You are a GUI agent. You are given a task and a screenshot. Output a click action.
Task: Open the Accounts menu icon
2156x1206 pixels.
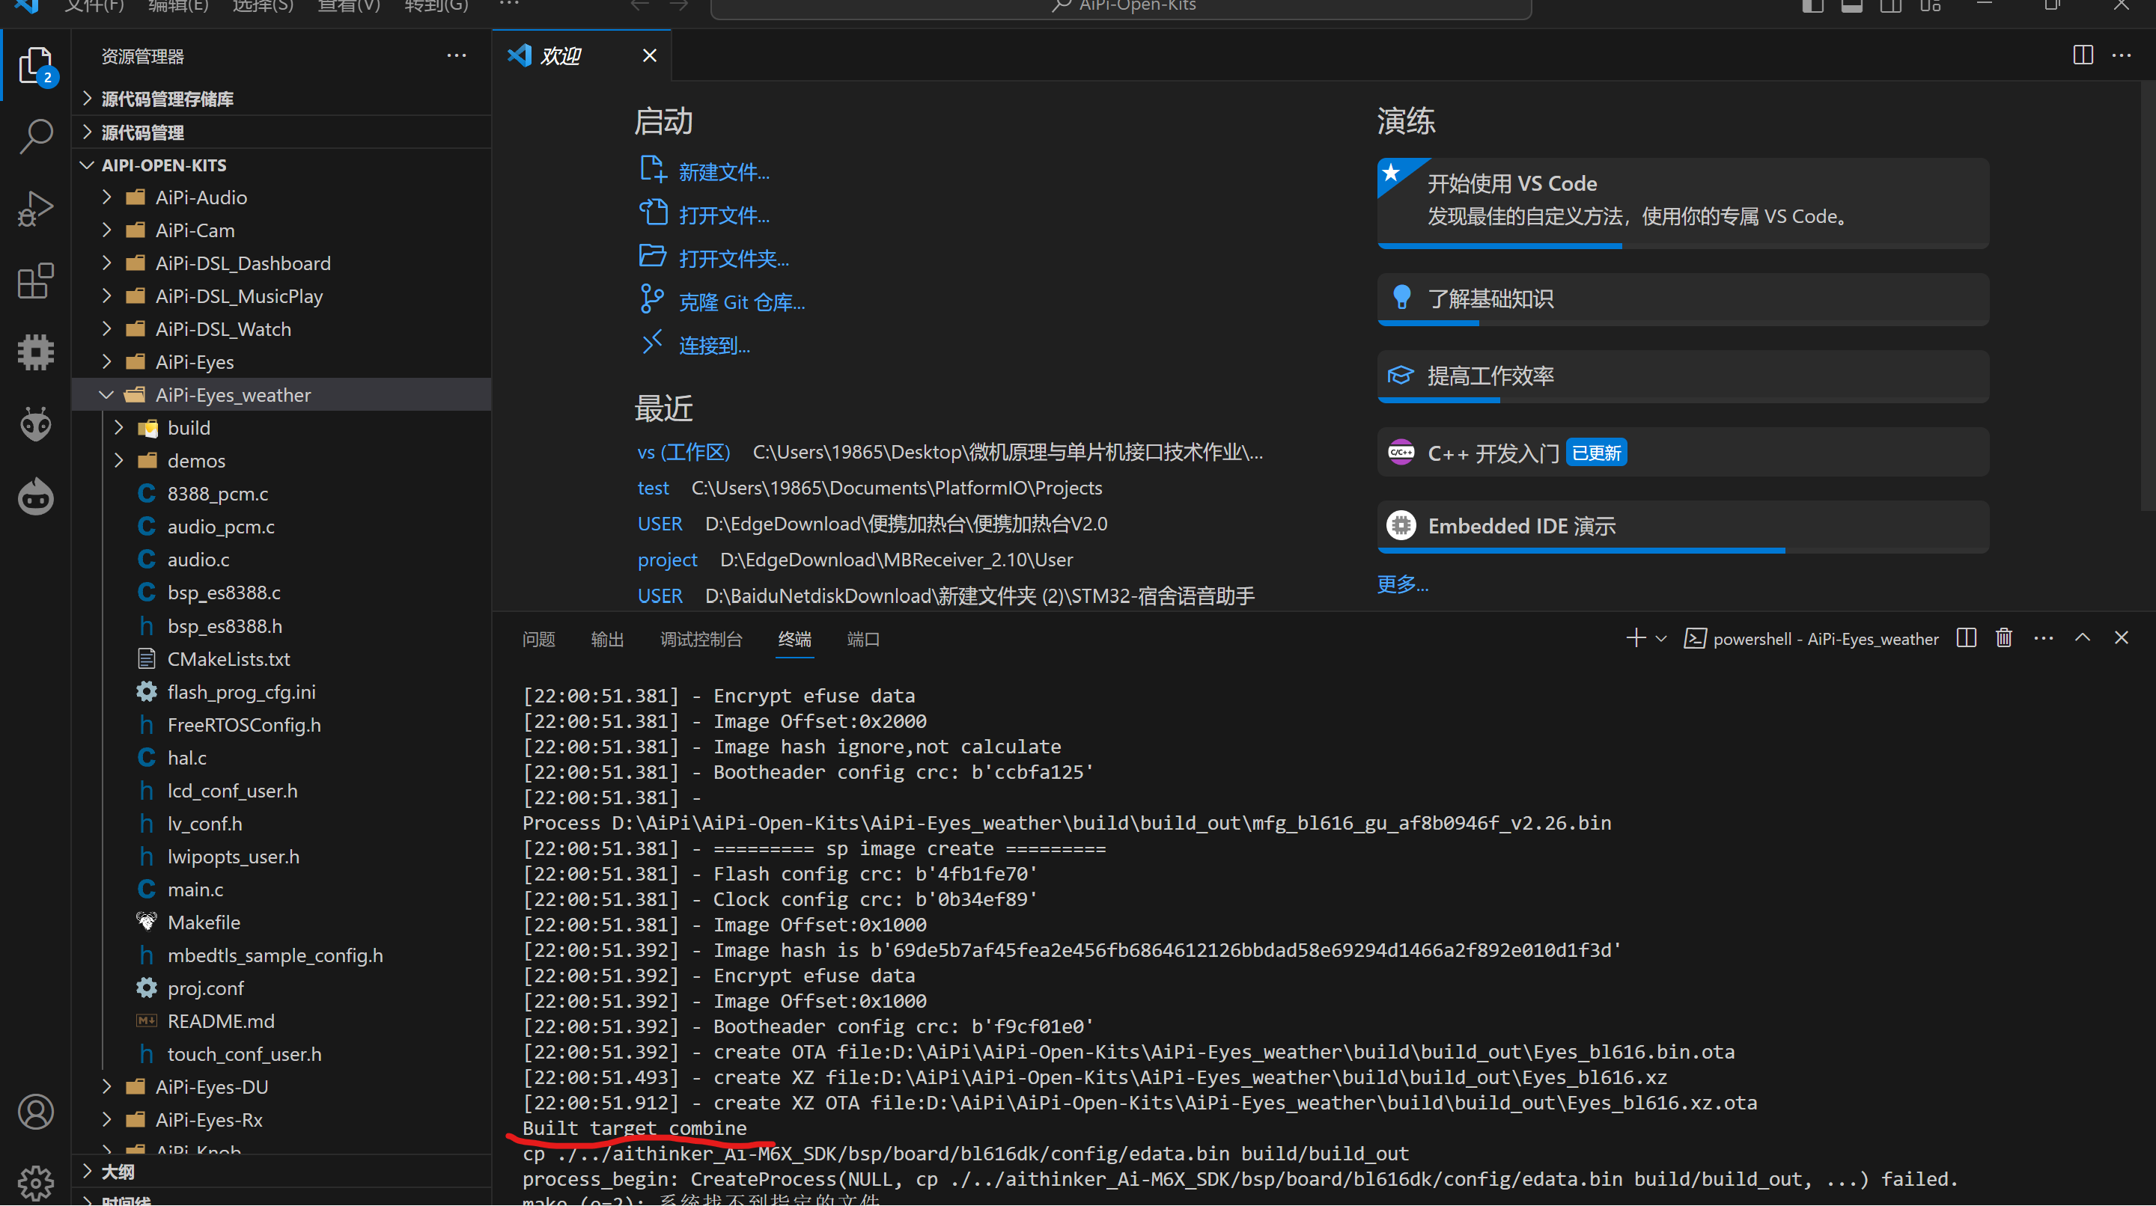[x=35, y=1112]
